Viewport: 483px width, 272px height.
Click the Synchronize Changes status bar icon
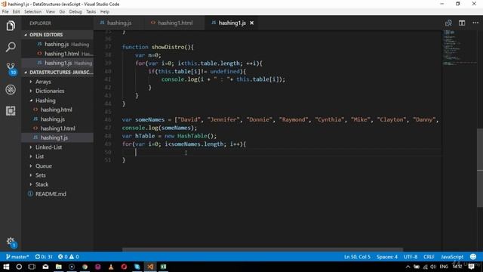(44, 257)
